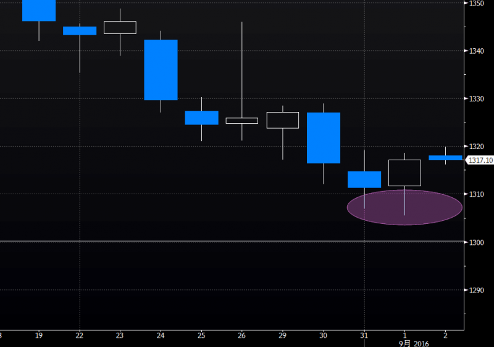Click the 1350 price axis label
Screen dimensions: 494x347
pos(475,3)
